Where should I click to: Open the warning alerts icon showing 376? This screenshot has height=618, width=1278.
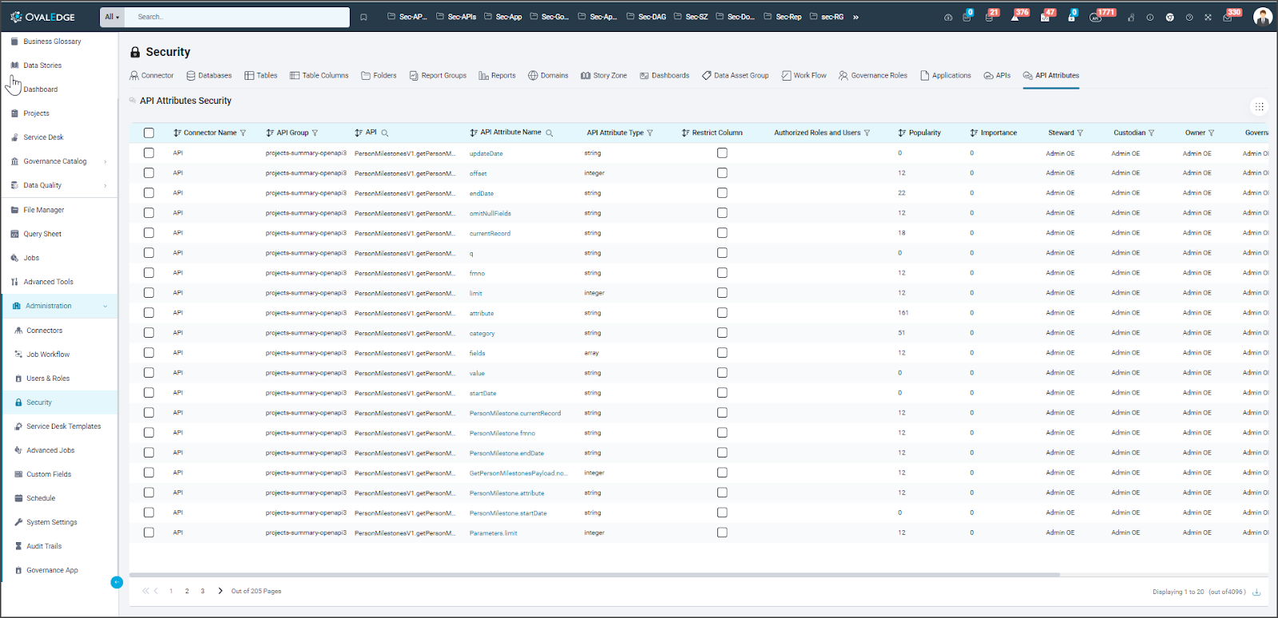coord(1016,16)
